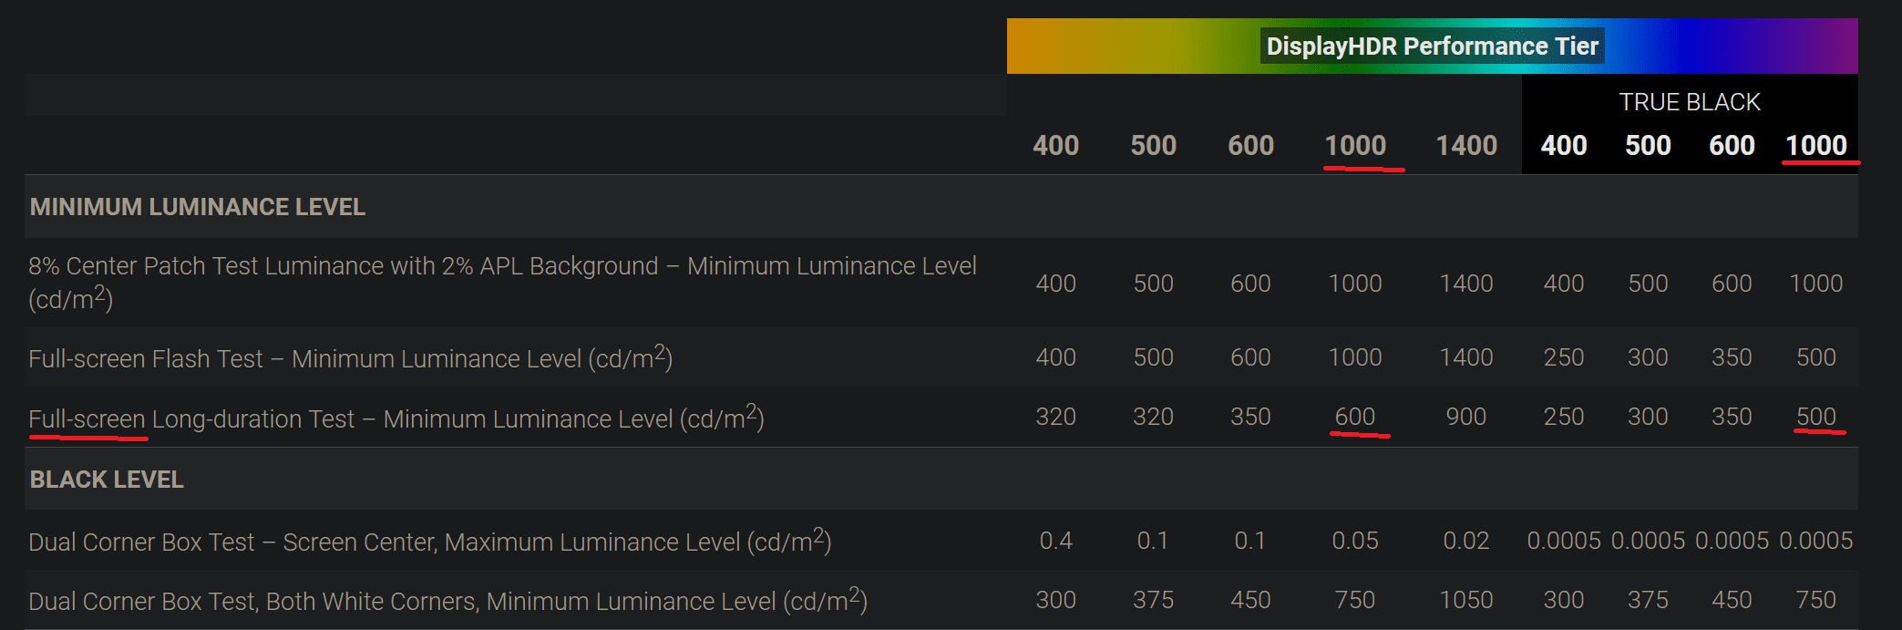Image resolution: width=1902 pixels, height=630 pixels.
Task: Click the BLACK LEVEL section heading
Action: (x=107, y=480)
